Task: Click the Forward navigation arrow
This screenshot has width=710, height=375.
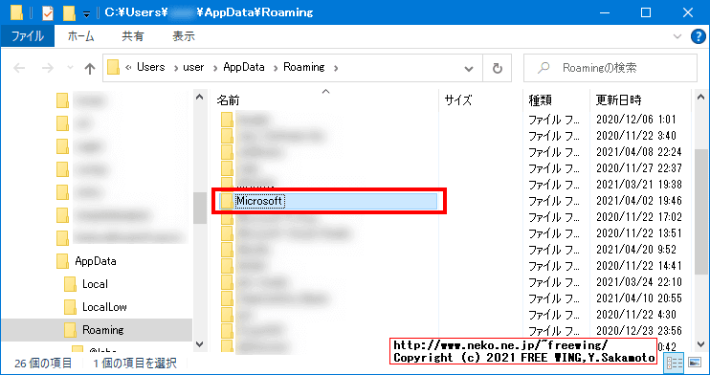Action: coord(47,68)
